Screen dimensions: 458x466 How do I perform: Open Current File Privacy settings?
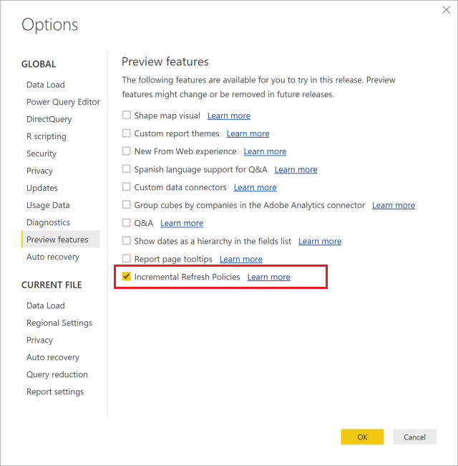click(x=39, y=340)
